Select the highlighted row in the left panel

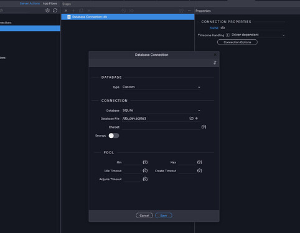click(x=30, y=29)
